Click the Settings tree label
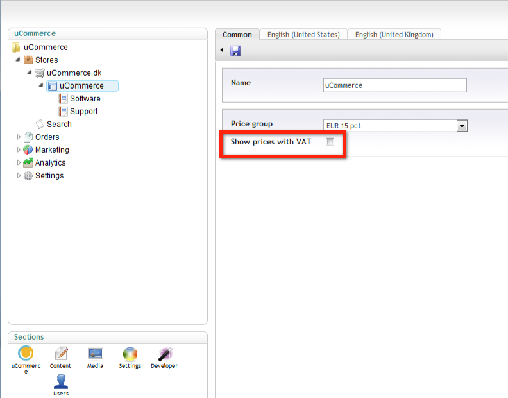The image size is (508, 398). 49,176
